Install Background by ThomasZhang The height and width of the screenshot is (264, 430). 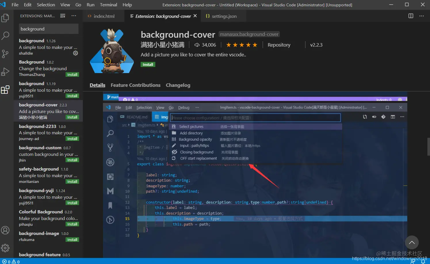coord(72,74)
